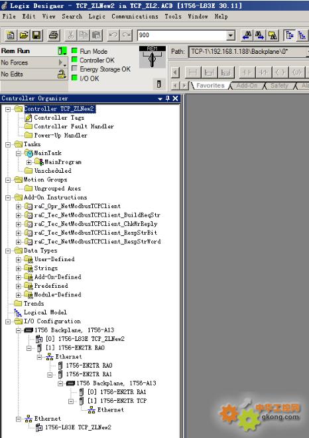
Task: Save the project with the floppy icon
Action: coord(36,35)
